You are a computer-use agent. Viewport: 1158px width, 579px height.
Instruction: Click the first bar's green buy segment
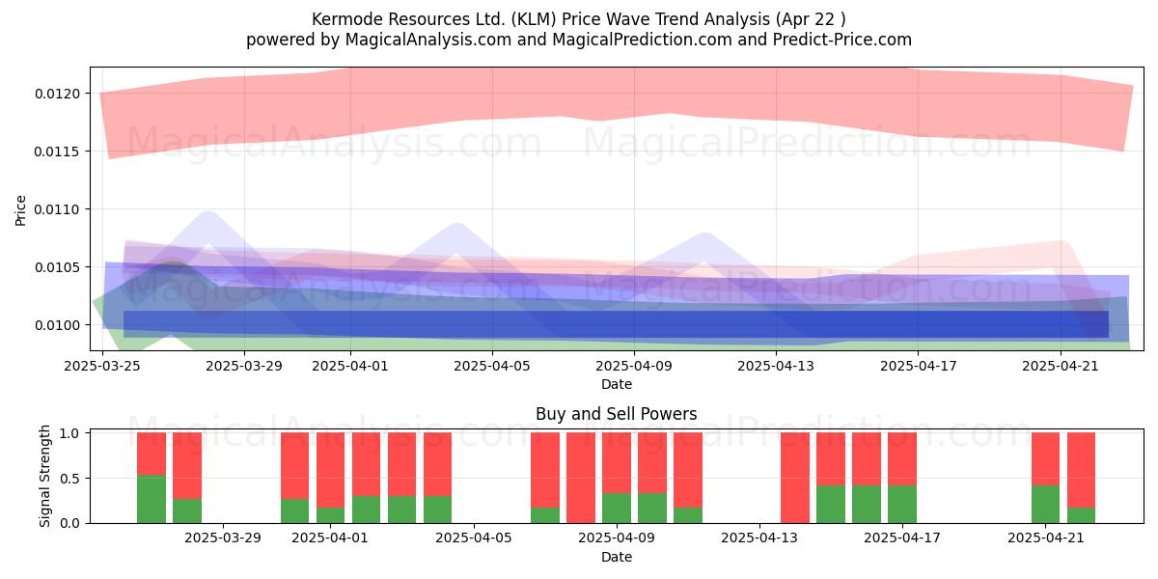[x=152, y=499]
